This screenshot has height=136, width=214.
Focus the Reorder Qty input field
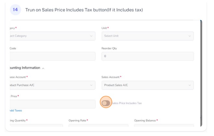(x=148, y=56)
